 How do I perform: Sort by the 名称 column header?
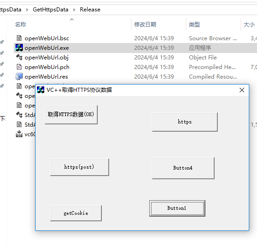point(21,24)
